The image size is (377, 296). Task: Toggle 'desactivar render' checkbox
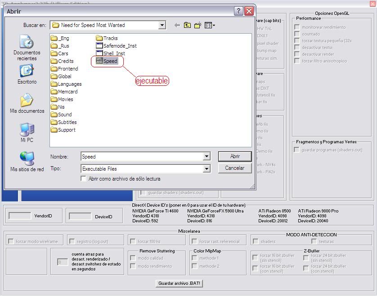297,54
